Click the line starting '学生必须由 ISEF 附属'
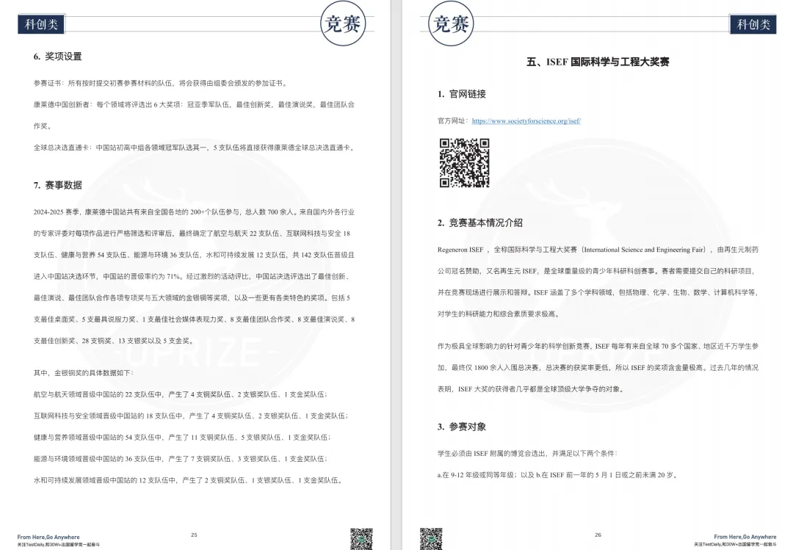 tap(527, 453)
